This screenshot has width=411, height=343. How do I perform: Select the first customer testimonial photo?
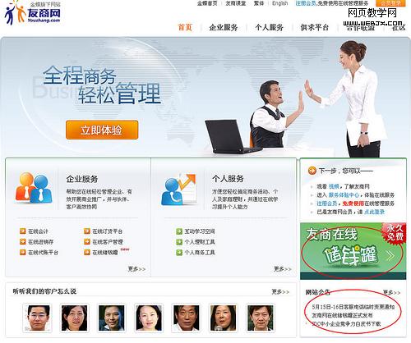37,318
